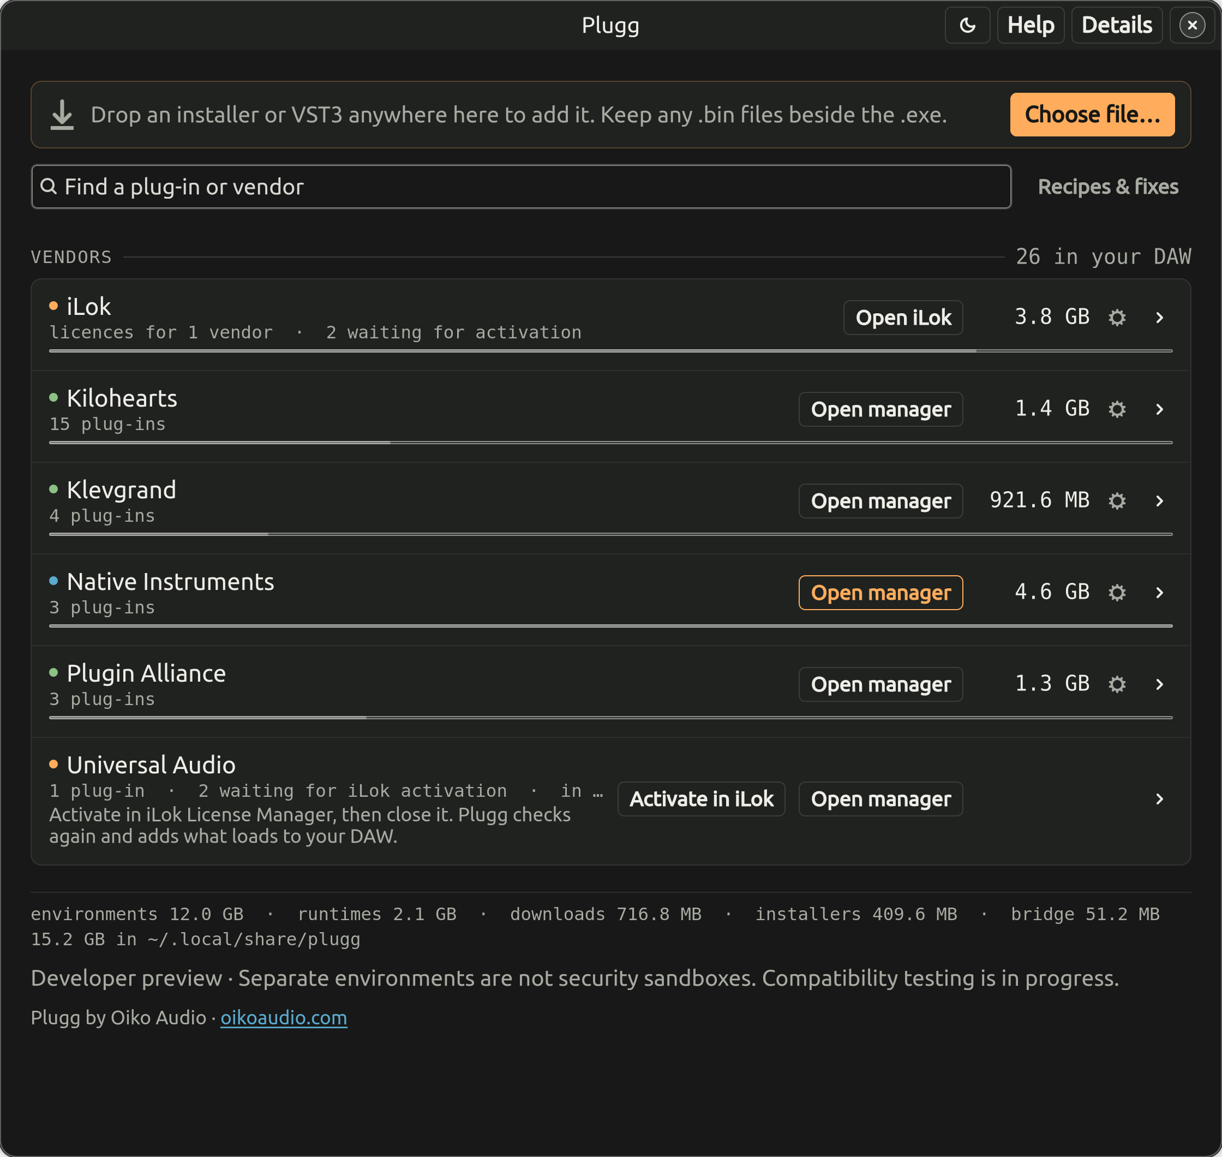
Task: Expand the Klevgrand row chevron
Action: 1159,501
